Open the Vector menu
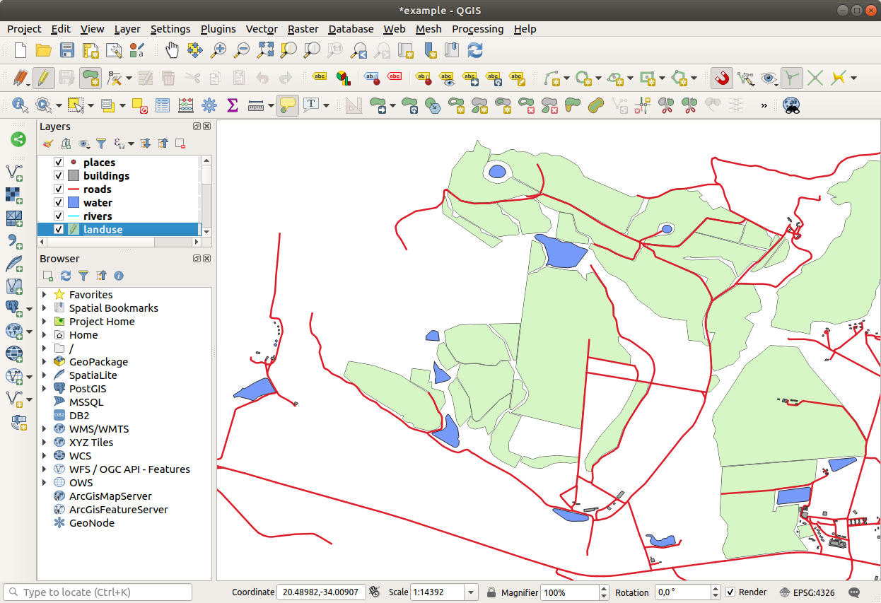The image size is (881, 603). pos(261,29)
